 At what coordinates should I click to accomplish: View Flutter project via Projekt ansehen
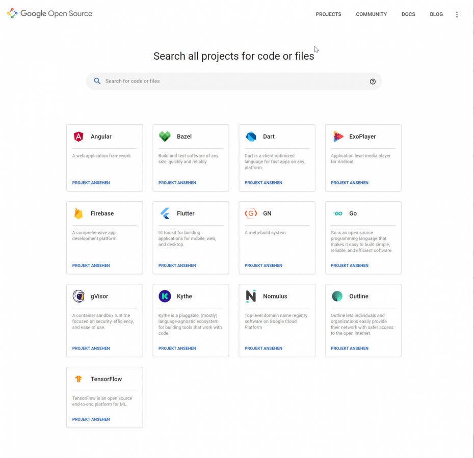[x=177, y=265]
